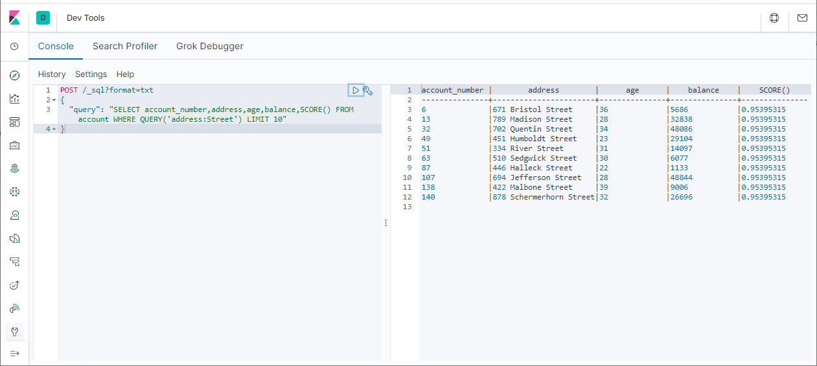Click the address column header
The height and width of the screenshot is (366, 817).
tap(544, 91)
